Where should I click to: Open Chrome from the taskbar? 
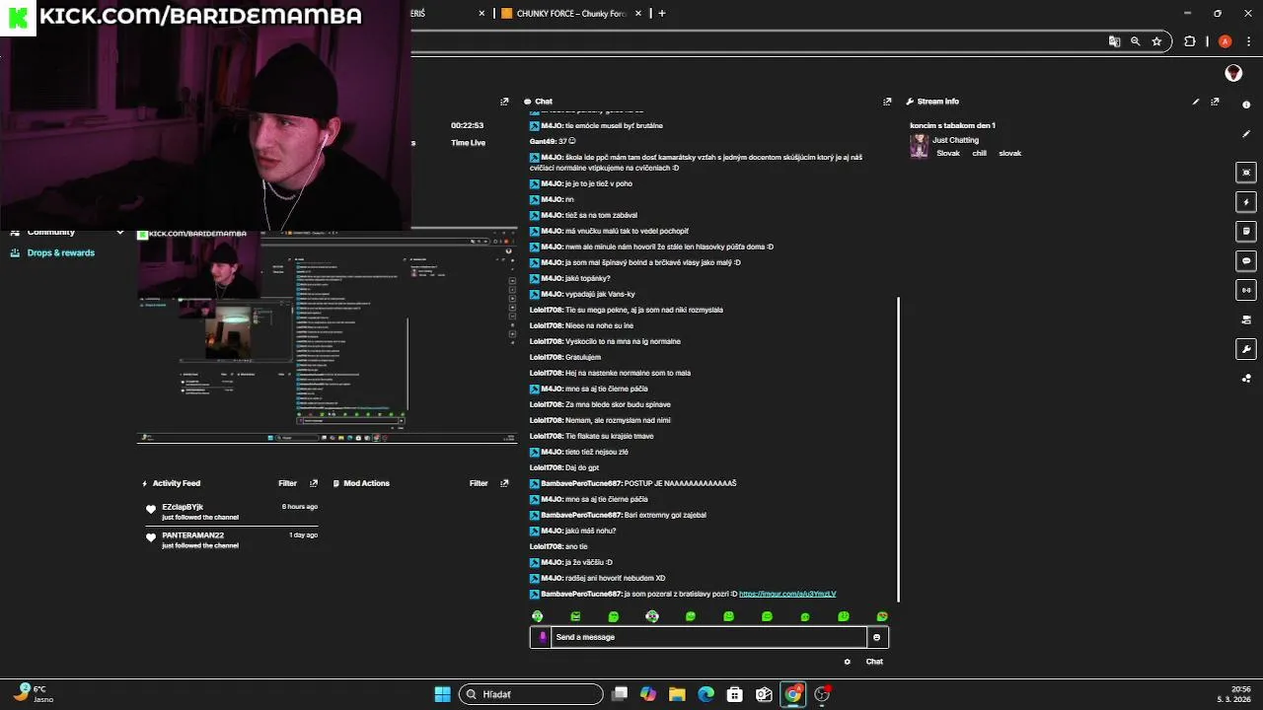793,694
